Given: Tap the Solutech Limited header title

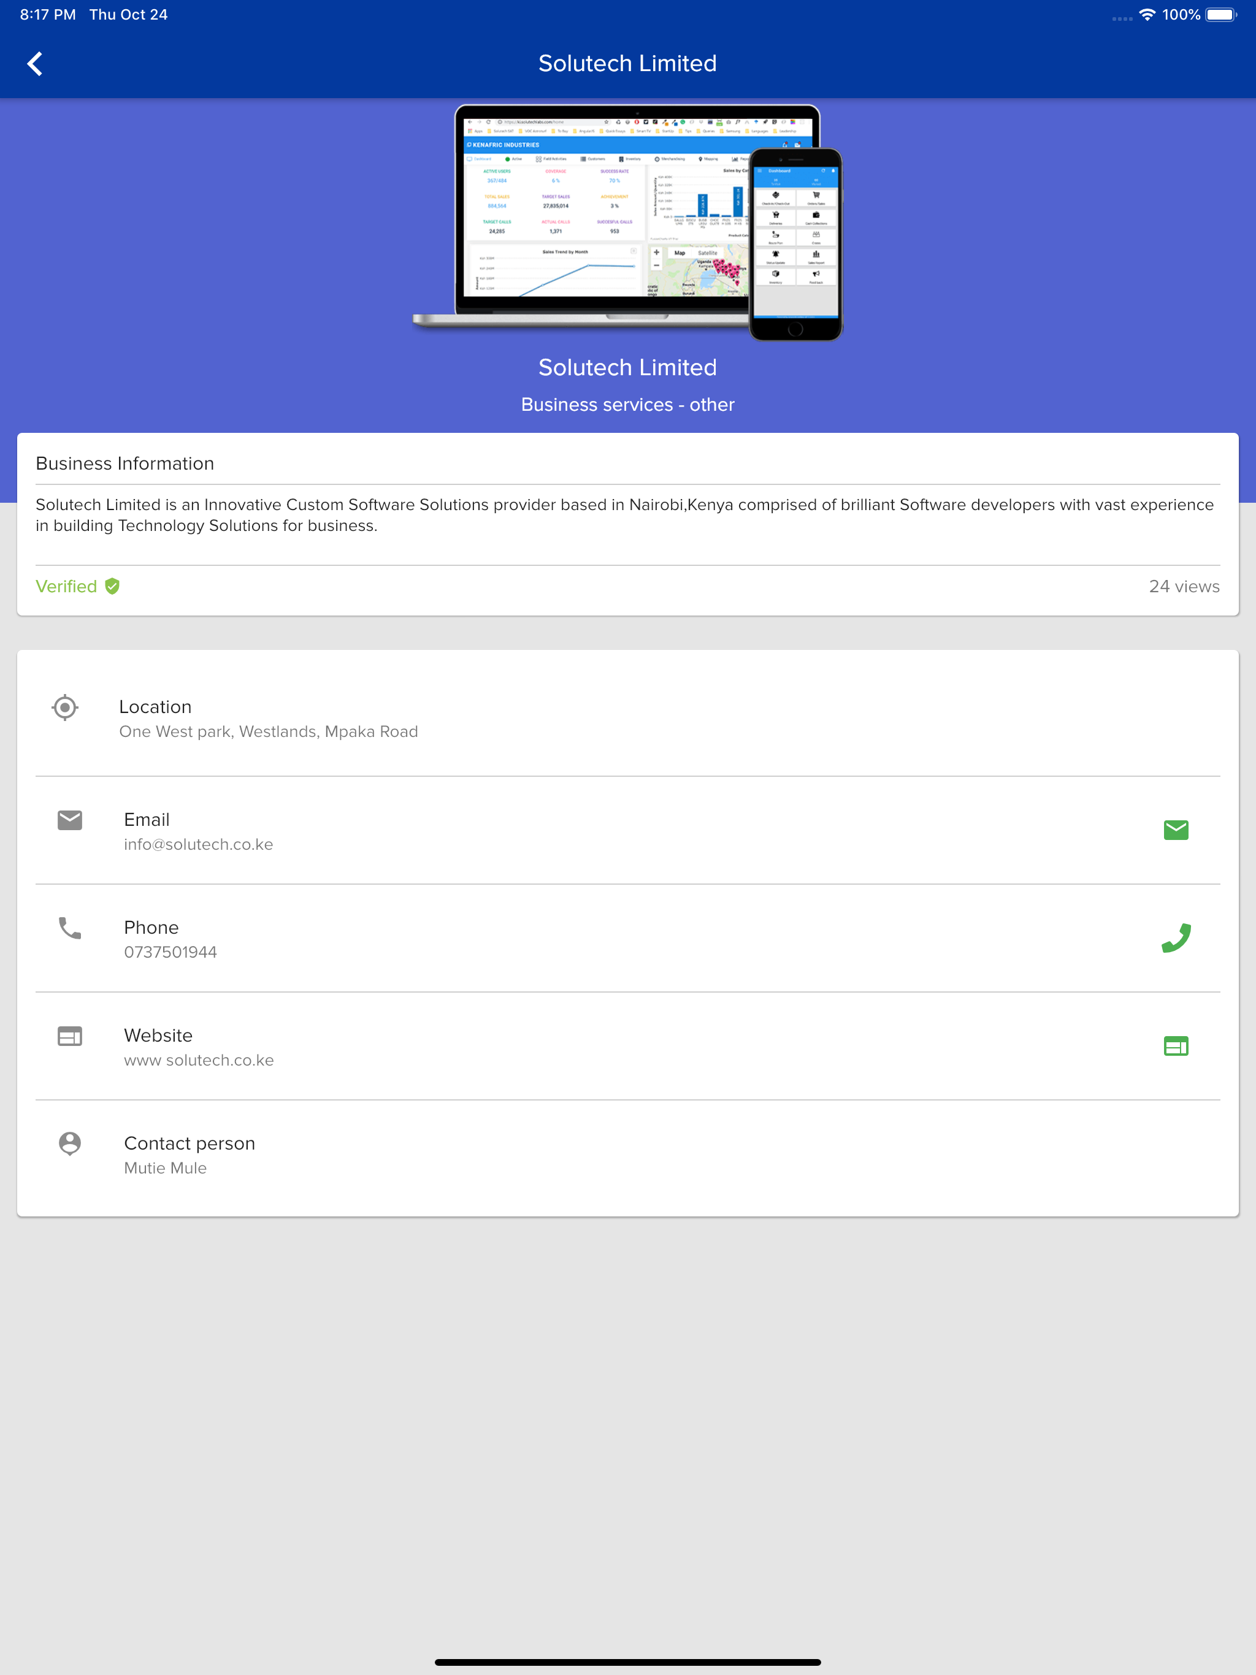Looking at the screenshot, I should pos(628,64).
